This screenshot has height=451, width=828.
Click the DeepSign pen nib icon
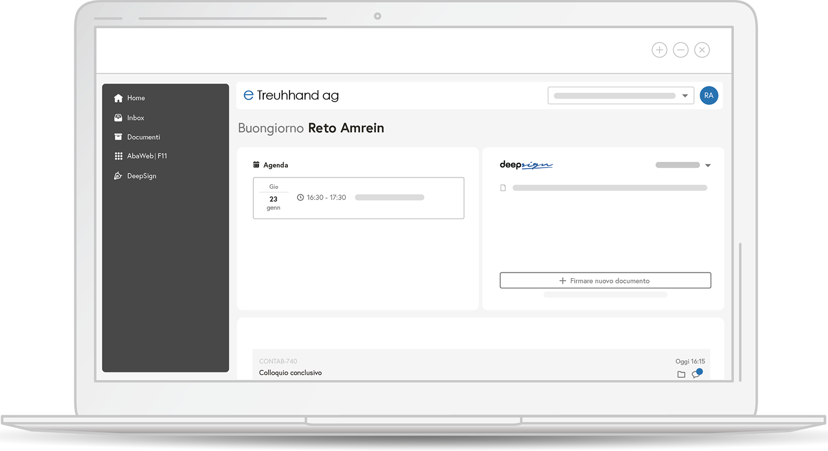[x=118, y=175]
